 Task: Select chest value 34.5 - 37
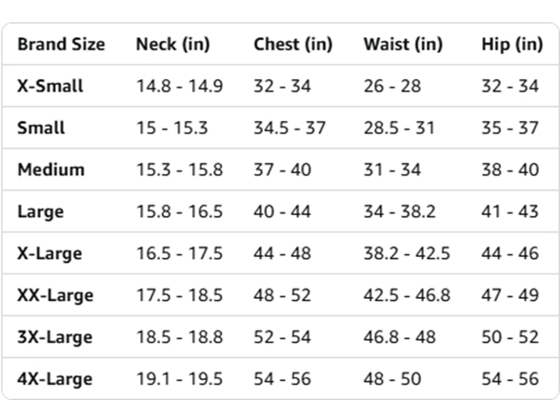click(x=290, y=128)
